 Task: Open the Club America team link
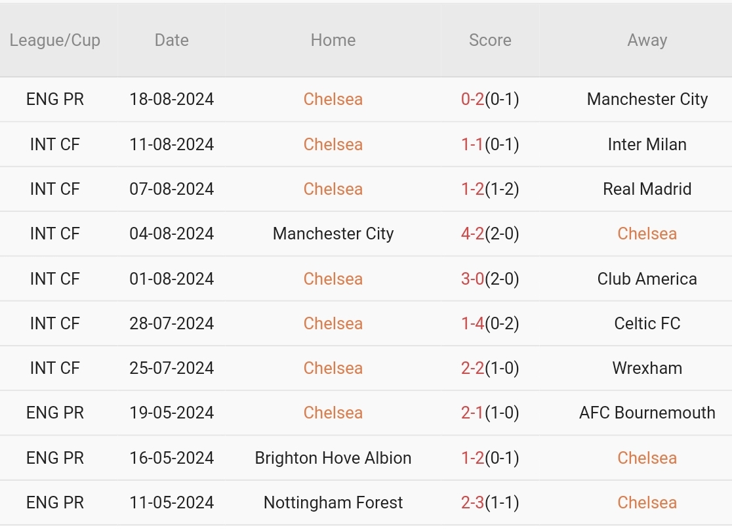(x=647, y=279)
